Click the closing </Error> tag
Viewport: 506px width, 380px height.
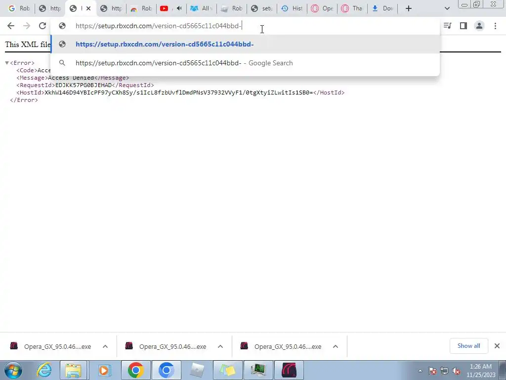pos(24,100)
